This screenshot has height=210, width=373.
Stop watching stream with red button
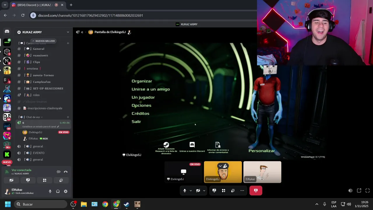pyautogui.click(x=256, y=190)
